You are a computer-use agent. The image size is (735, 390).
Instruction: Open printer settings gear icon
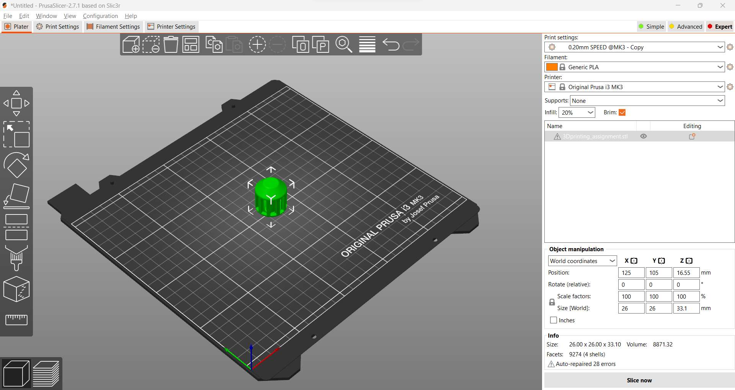(x=730, y=87)
